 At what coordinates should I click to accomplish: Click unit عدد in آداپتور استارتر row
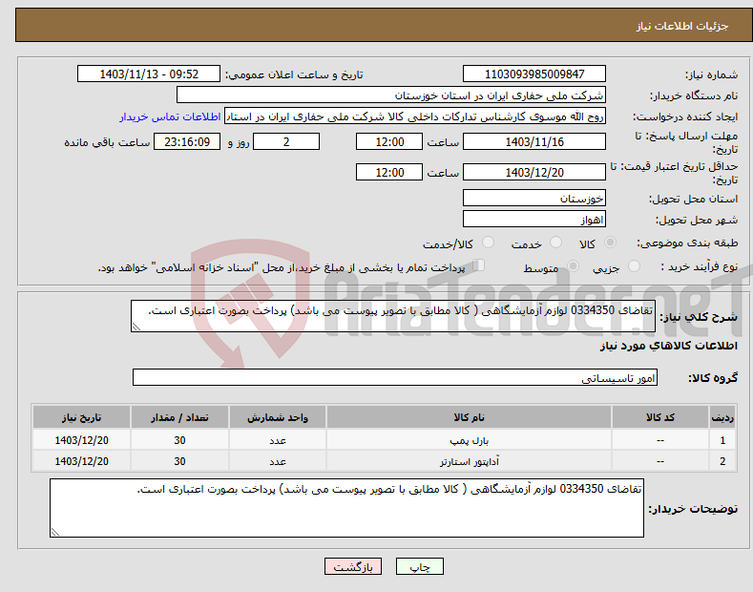(278, 462)
